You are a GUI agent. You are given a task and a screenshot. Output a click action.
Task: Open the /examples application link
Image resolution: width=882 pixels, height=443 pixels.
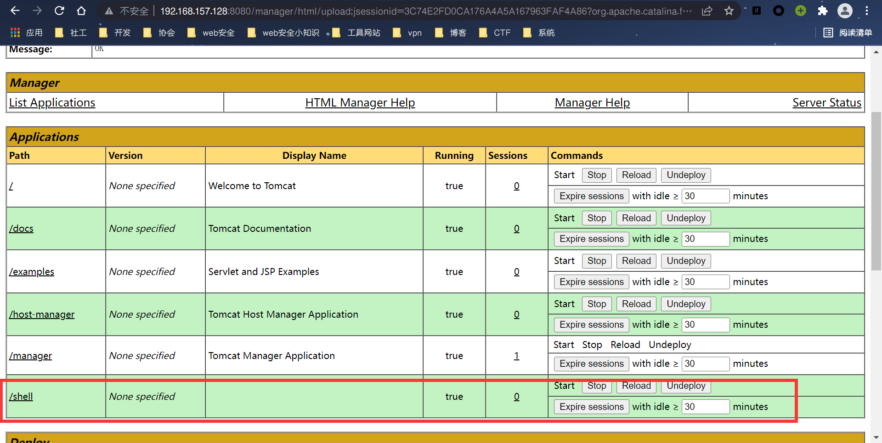point(31,272)
